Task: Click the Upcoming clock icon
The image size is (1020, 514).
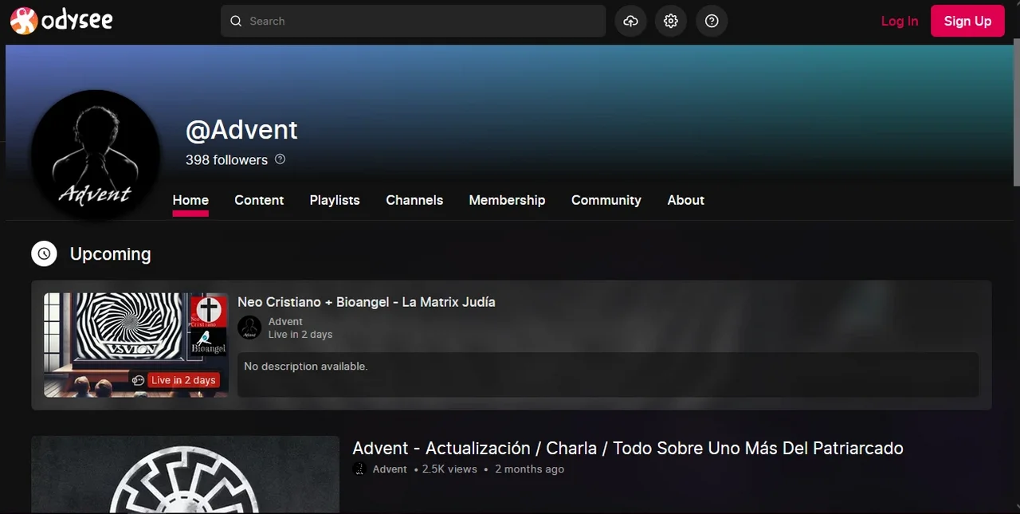Action: click(44, 254)
